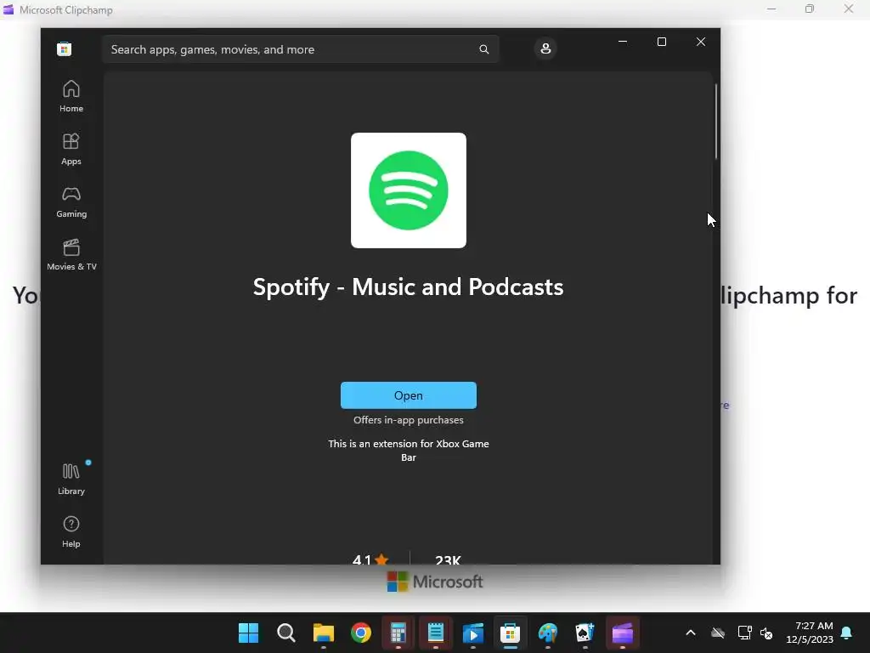Open the Windows Start menu
Screen dimensions: 870x653
point(249,633)
